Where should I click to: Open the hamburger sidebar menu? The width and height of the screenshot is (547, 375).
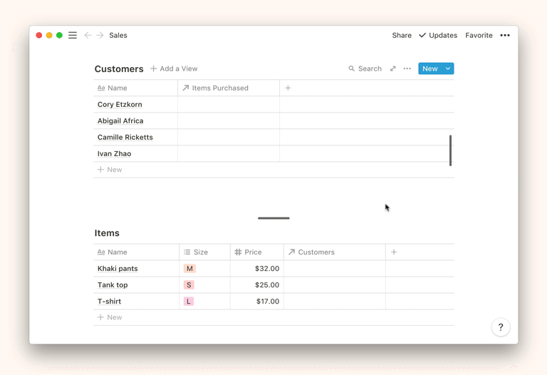73,35
